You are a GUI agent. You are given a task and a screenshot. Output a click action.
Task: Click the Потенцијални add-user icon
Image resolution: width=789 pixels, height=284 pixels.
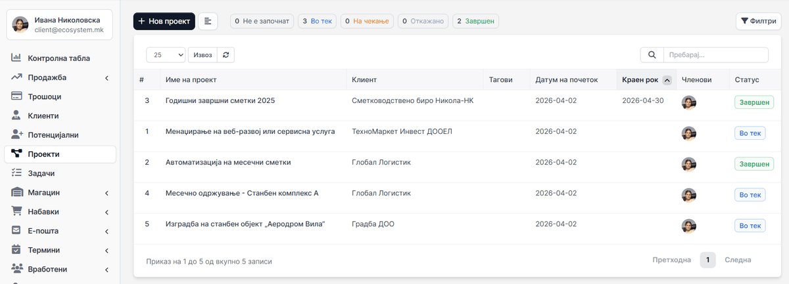click(17, 134)
